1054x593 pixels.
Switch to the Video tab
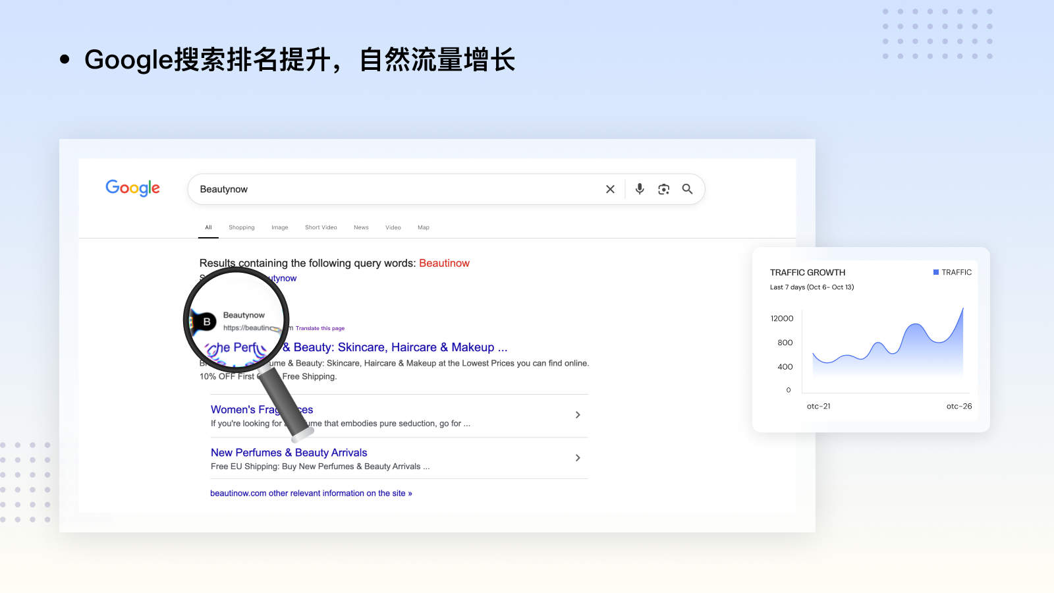[x=393, y=227]
